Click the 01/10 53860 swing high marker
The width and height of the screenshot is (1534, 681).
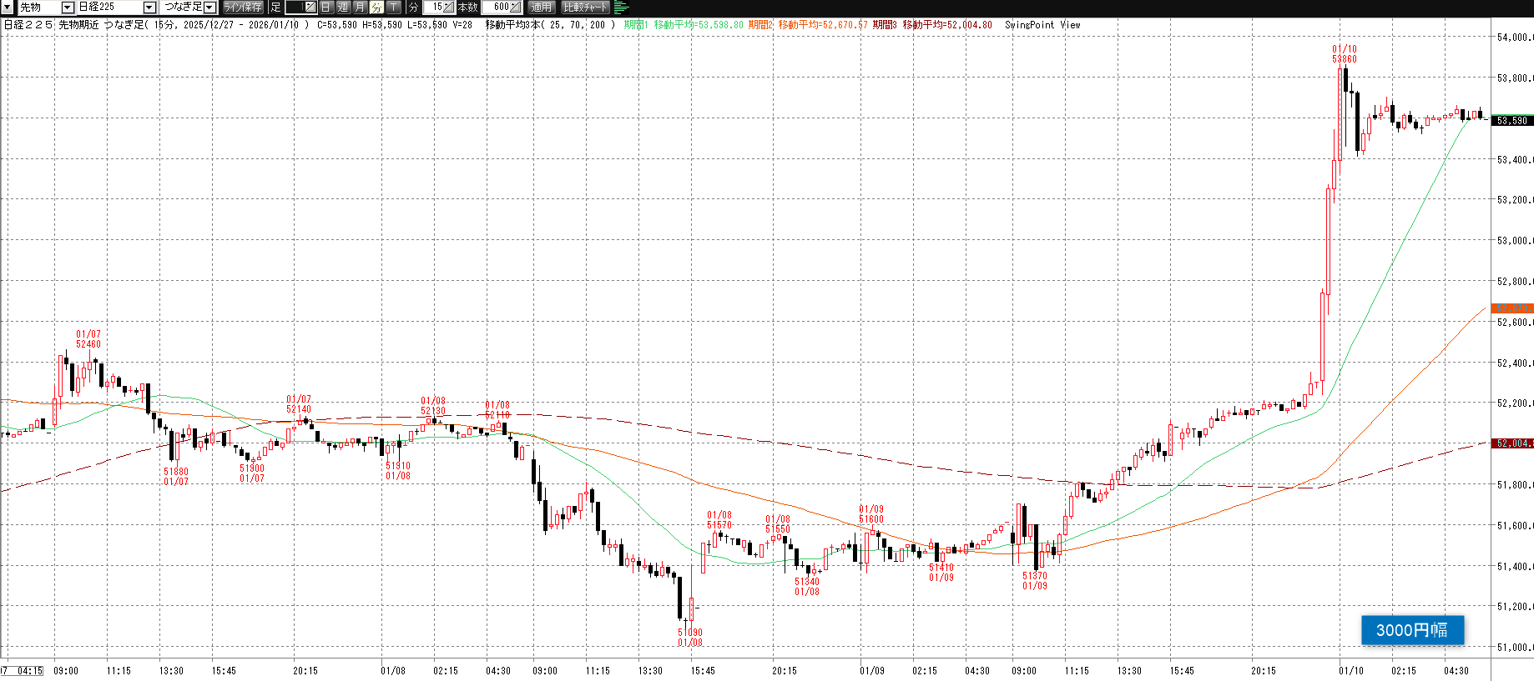1344,54
